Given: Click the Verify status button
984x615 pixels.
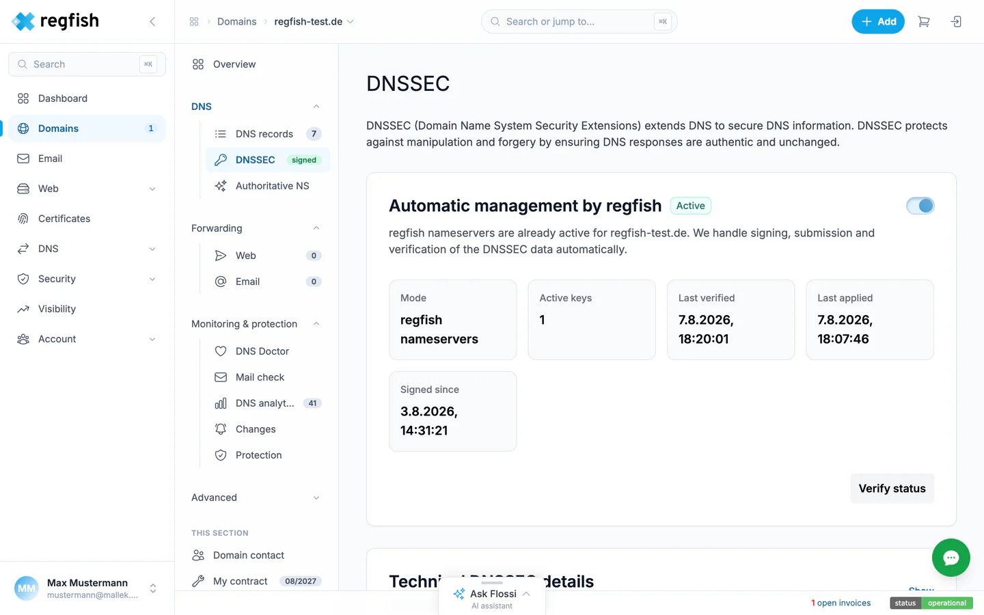Looking at the screenshot, I should click(892, 489).
